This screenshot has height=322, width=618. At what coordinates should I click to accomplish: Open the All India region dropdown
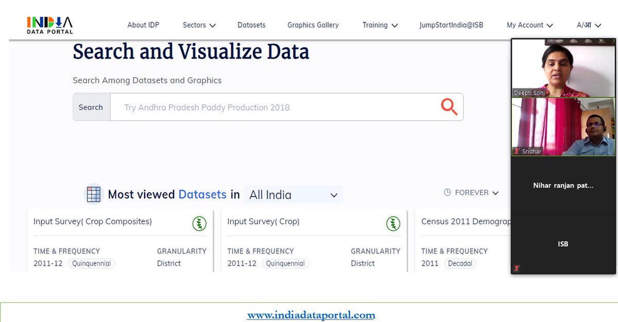293,195
